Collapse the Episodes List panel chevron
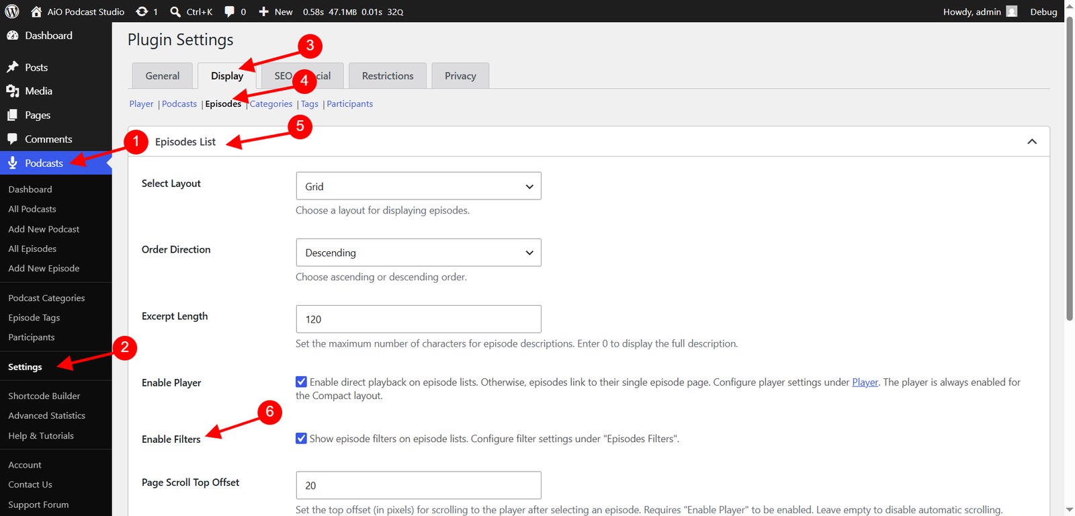Image resolution: width=1075 pixels, height=516 pixels. [x=1032, y=142]
